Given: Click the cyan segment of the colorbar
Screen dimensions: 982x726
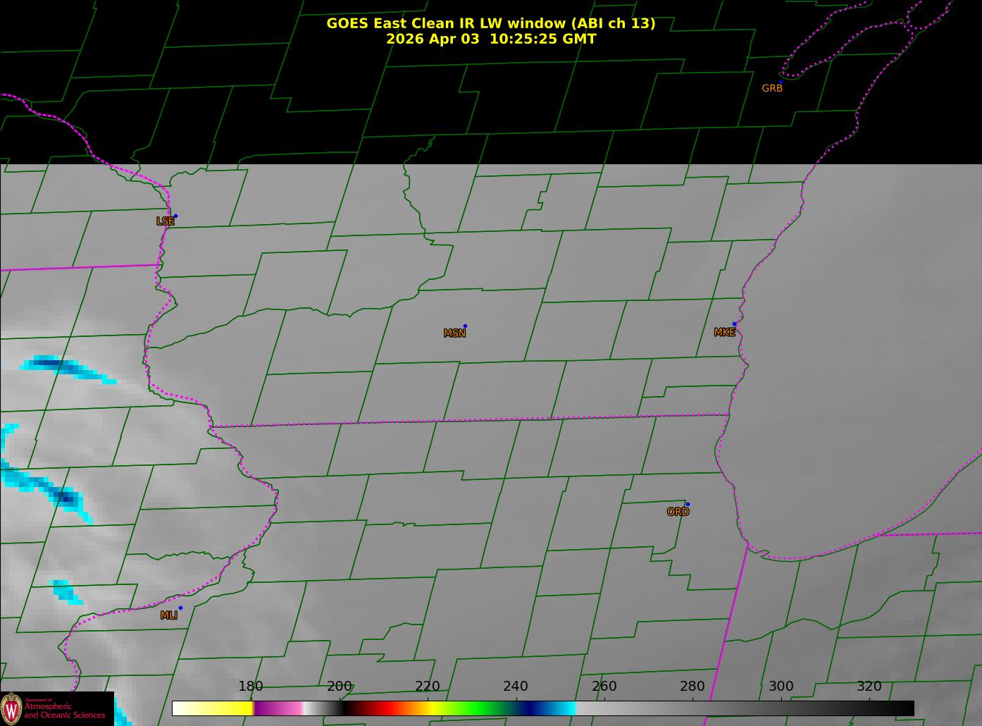Looking at the screenshot, I should 564,708.
